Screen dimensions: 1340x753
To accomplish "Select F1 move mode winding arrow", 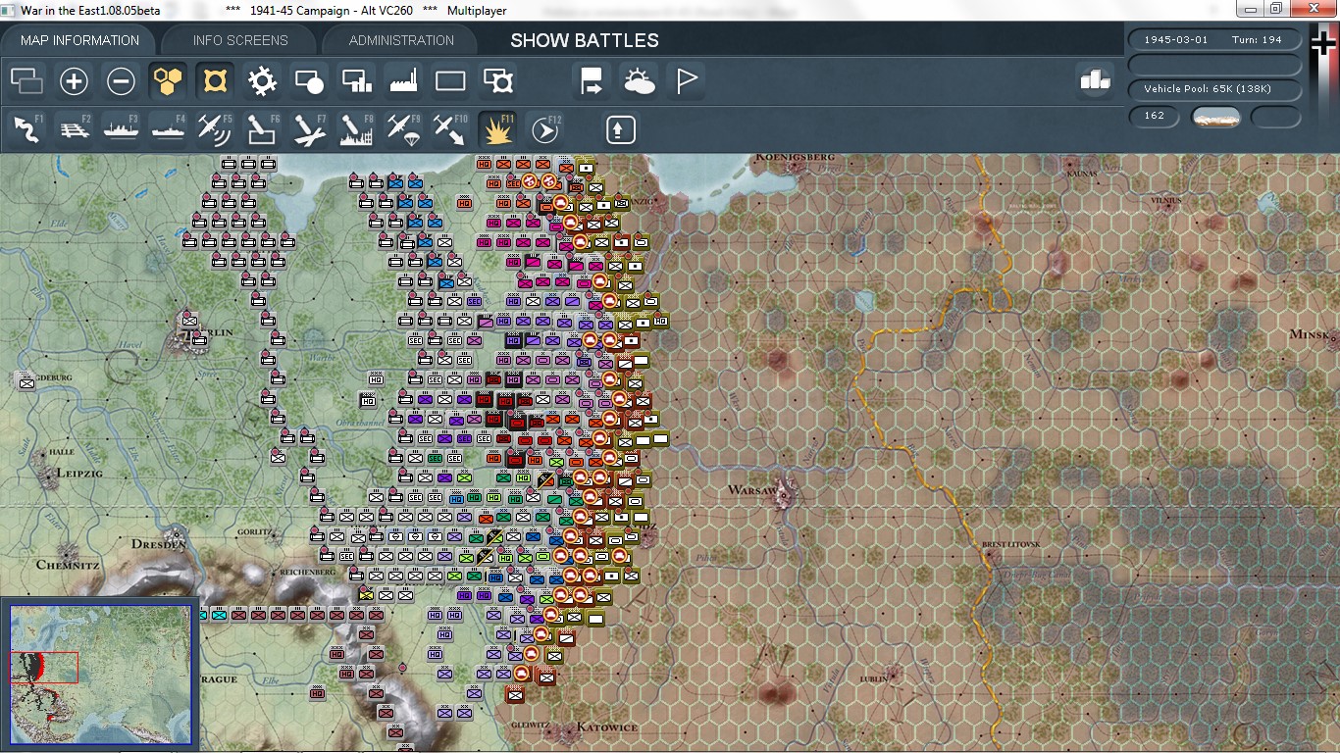I will [x=27, y=129].
